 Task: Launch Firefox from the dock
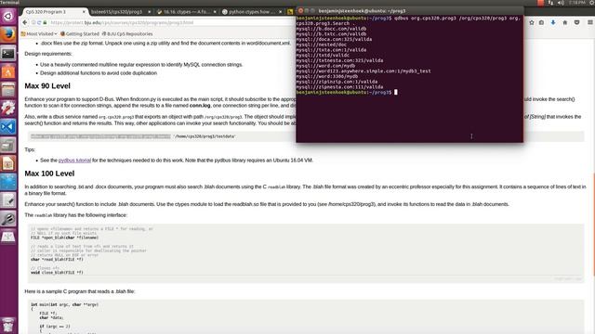pyautogui.click(x=8, y=35)
